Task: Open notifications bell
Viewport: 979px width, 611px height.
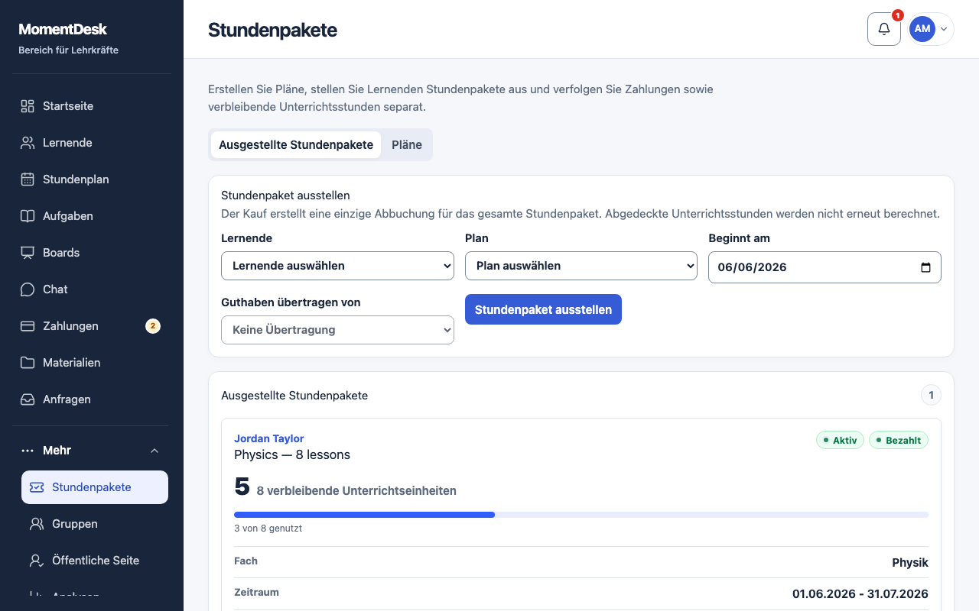Action: 884,29
